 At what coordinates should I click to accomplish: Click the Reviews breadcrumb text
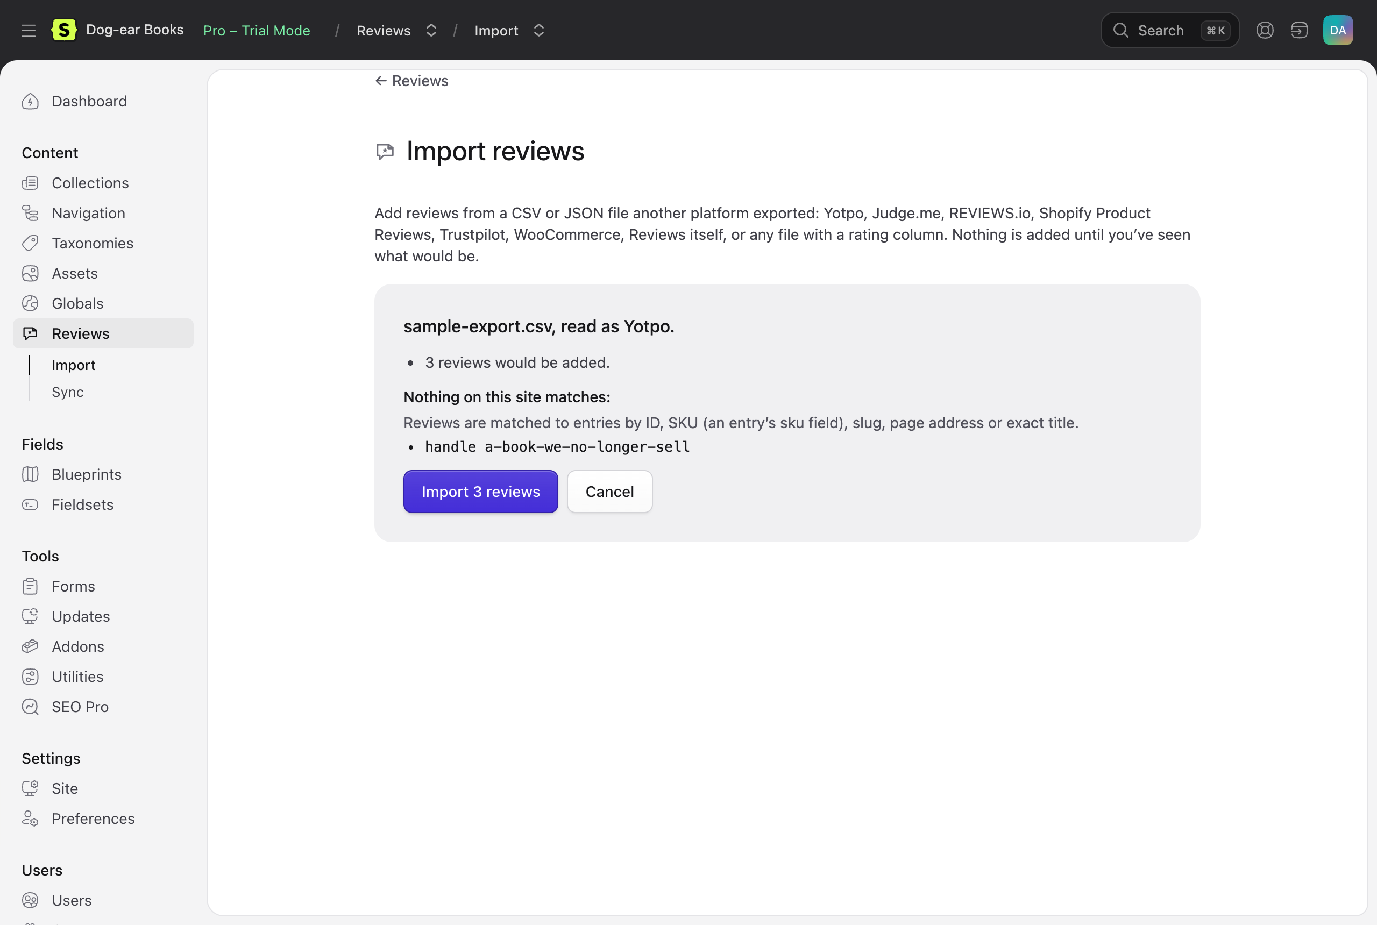click(384, 30)
